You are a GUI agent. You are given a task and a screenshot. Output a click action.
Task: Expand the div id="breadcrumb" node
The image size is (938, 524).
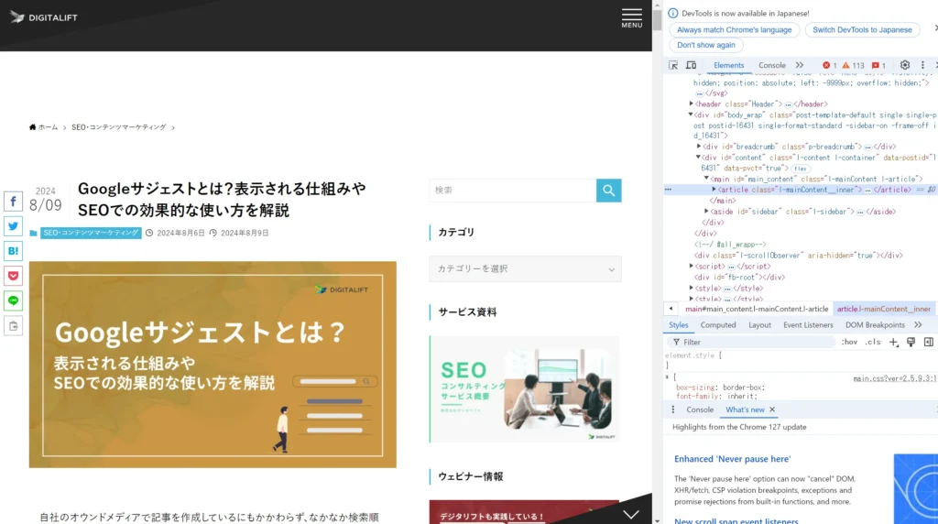tap(699, 146)
